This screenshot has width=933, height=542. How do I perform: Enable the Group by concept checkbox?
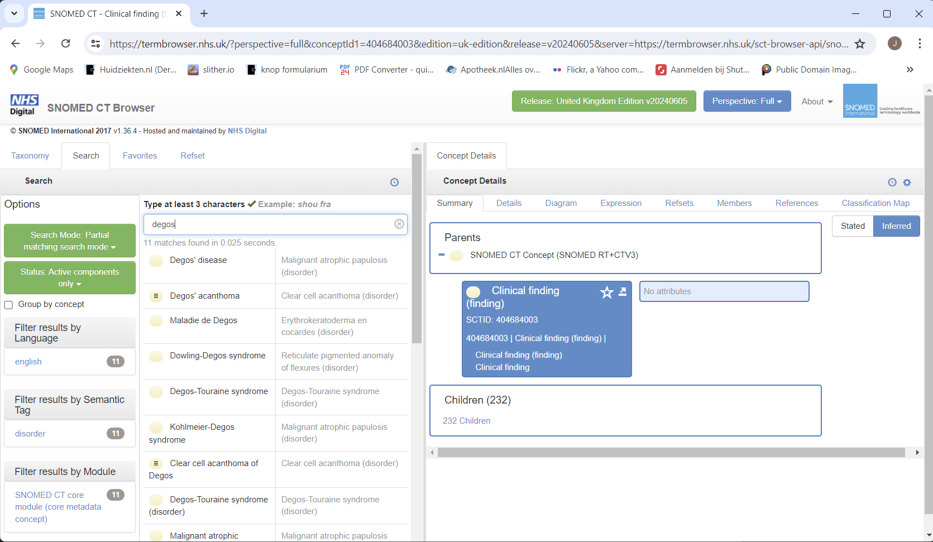(x=8, y=304)
